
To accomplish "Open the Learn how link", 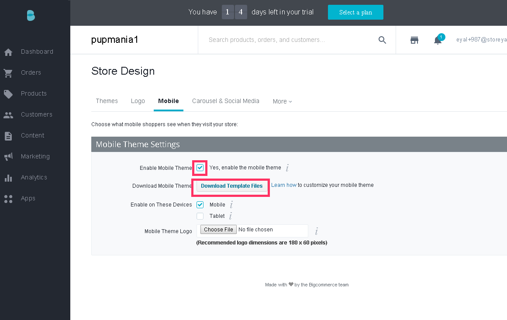I will pos(284,185).
